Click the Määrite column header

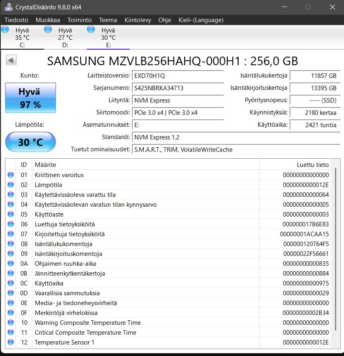coord(145,165)
